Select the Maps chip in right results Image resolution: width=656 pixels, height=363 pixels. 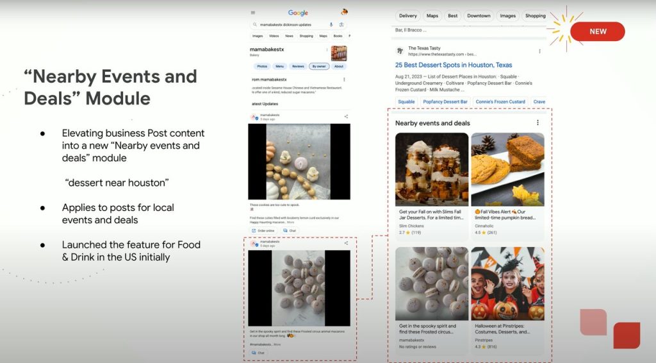[x=432, y=16]
